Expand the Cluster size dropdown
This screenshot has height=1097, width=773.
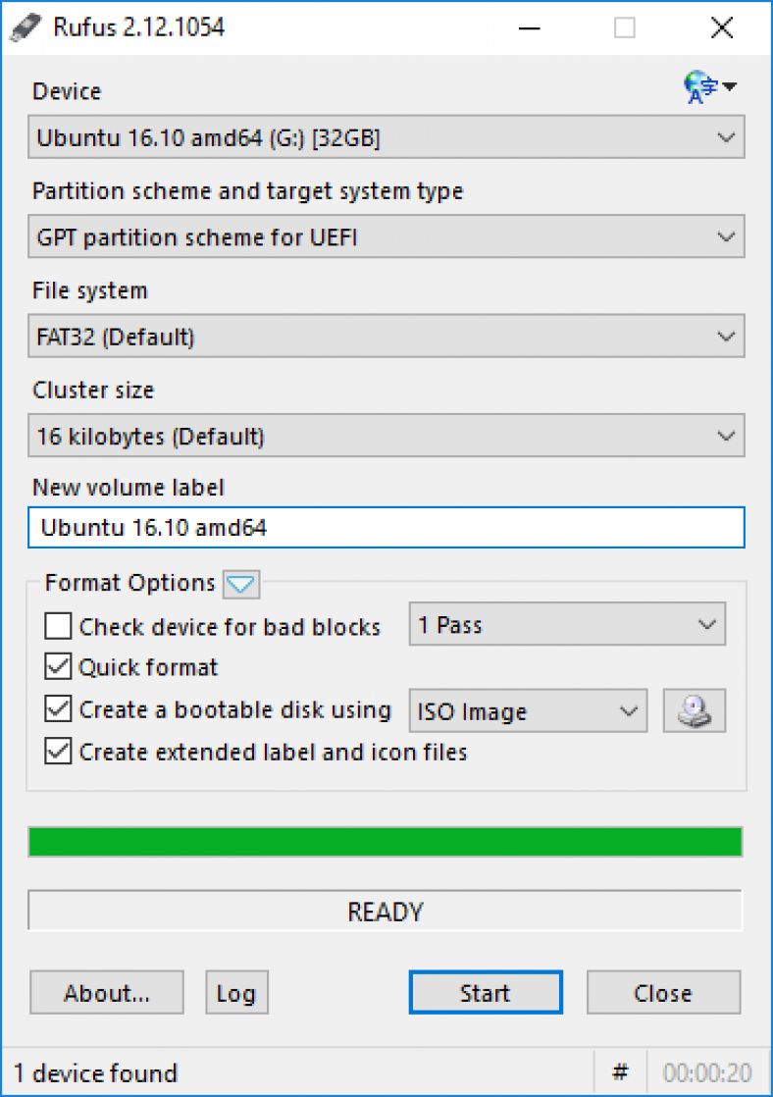(386, 437)
